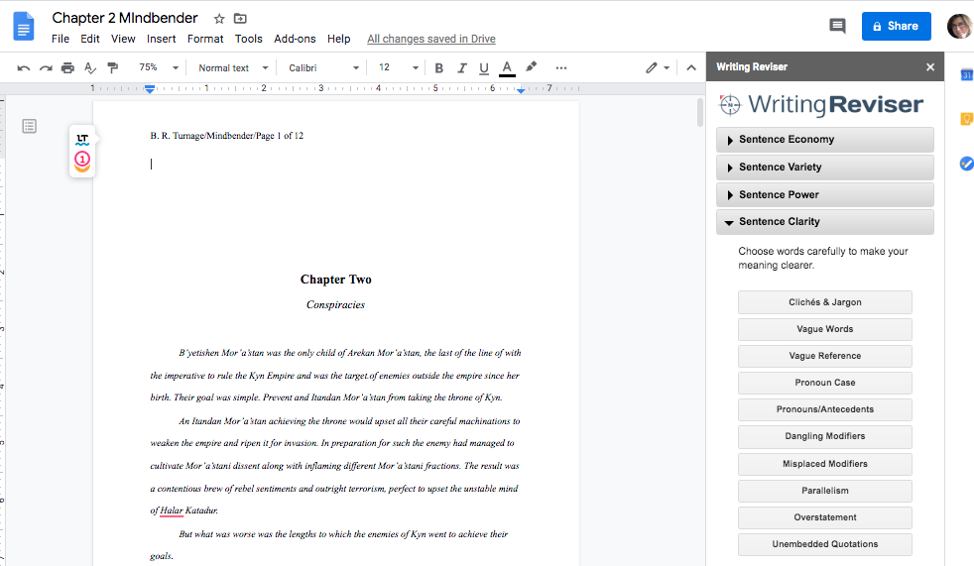Click the blue Share button
This screenshot has height=566, width=974.
[x=896, y=26]
